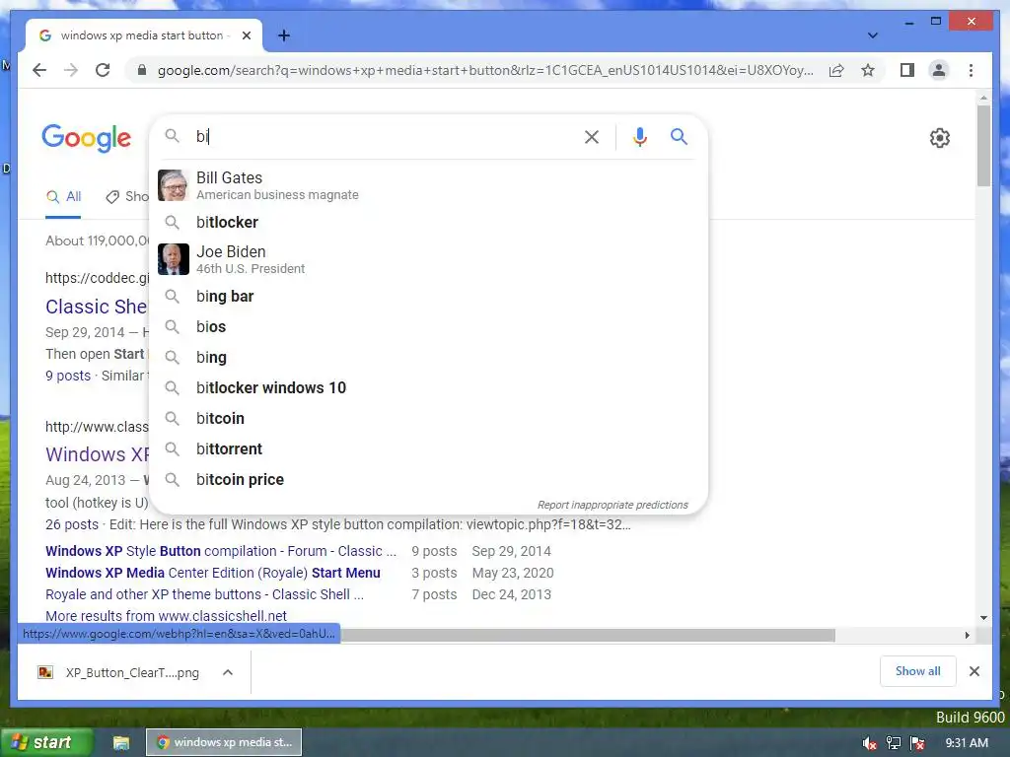Click the browser Back arrow
The image size is (1010, 757).
tap(39, 70)
